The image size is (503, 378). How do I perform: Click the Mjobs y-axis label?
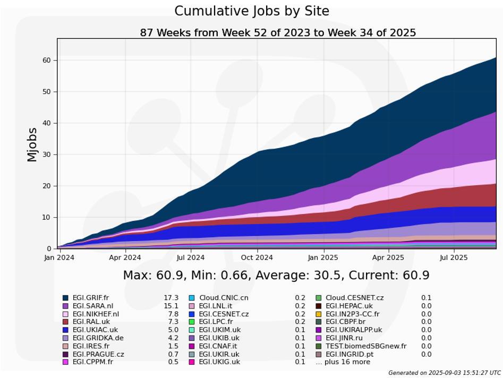tap(32, 144)
